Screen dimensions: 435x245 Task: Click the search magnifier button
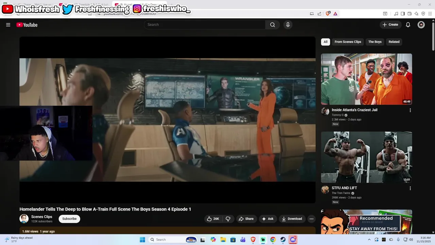coord(273,24)
